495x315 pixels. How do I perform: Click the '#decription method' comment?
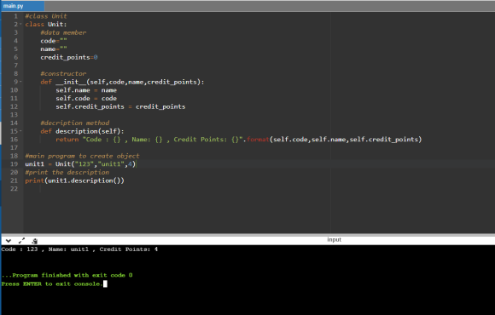(75, 123)
